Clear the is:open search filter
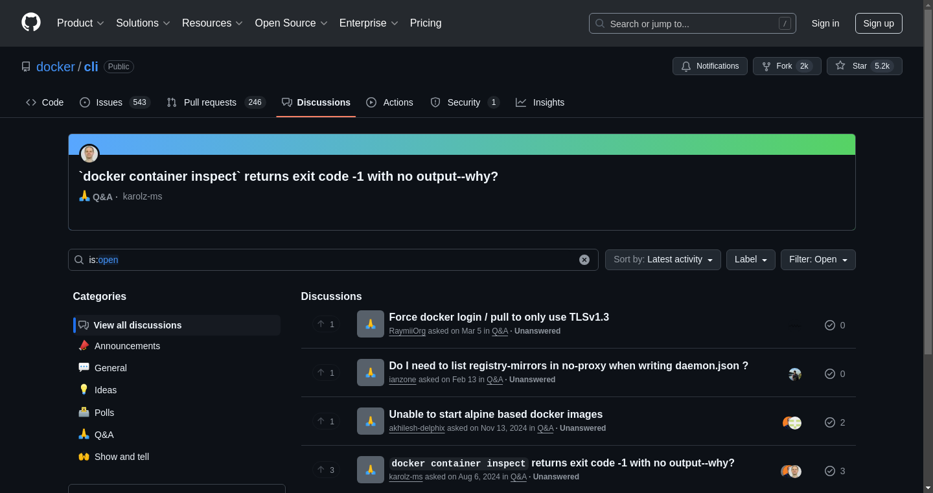This screenshot has width=933, height=493. point(584,260)
